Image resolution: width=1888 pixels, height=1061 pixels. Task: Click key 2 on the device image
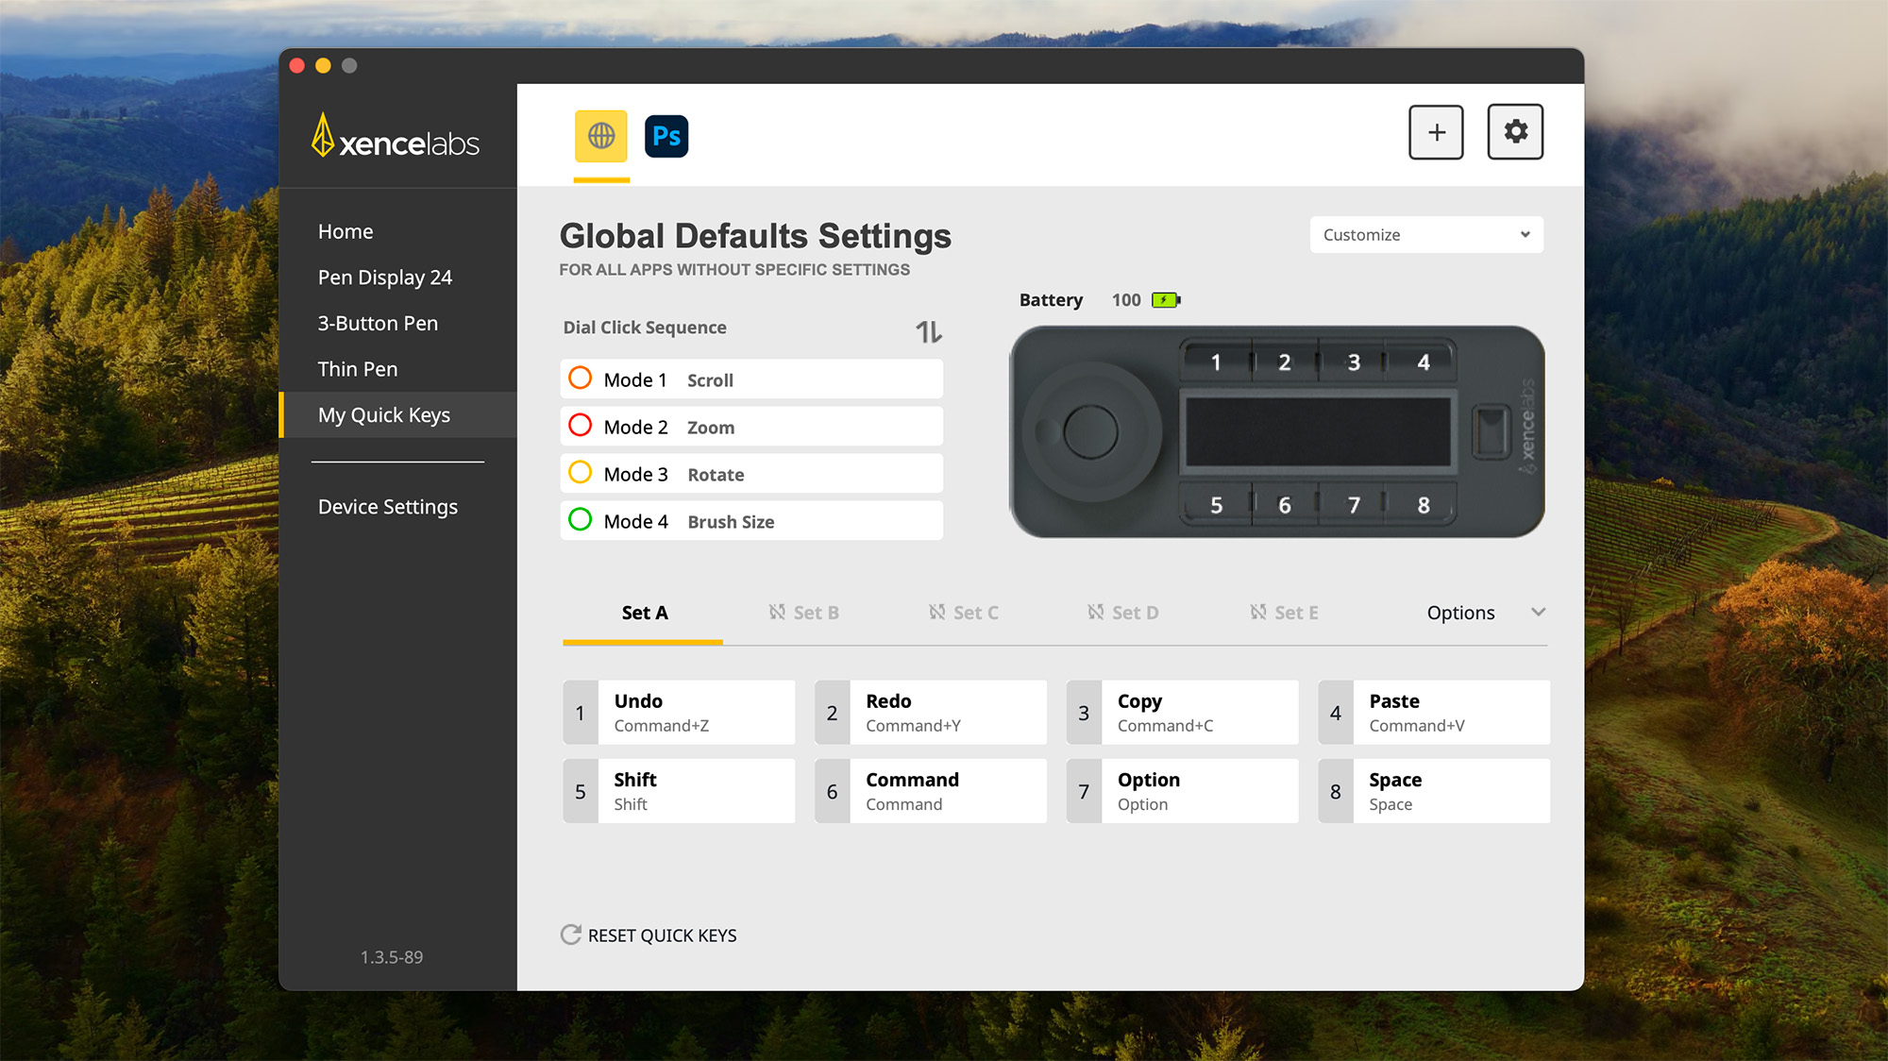pos(1285,362)
